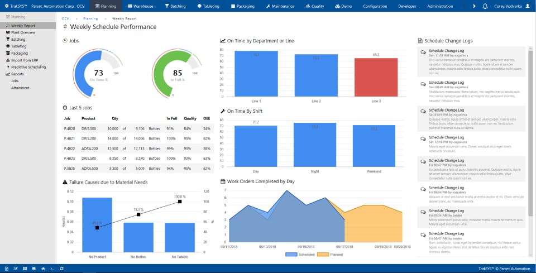Select Import from ERP in sidebar
The width and height of the screenshot is (536, 273).
[x=22, y=60]
